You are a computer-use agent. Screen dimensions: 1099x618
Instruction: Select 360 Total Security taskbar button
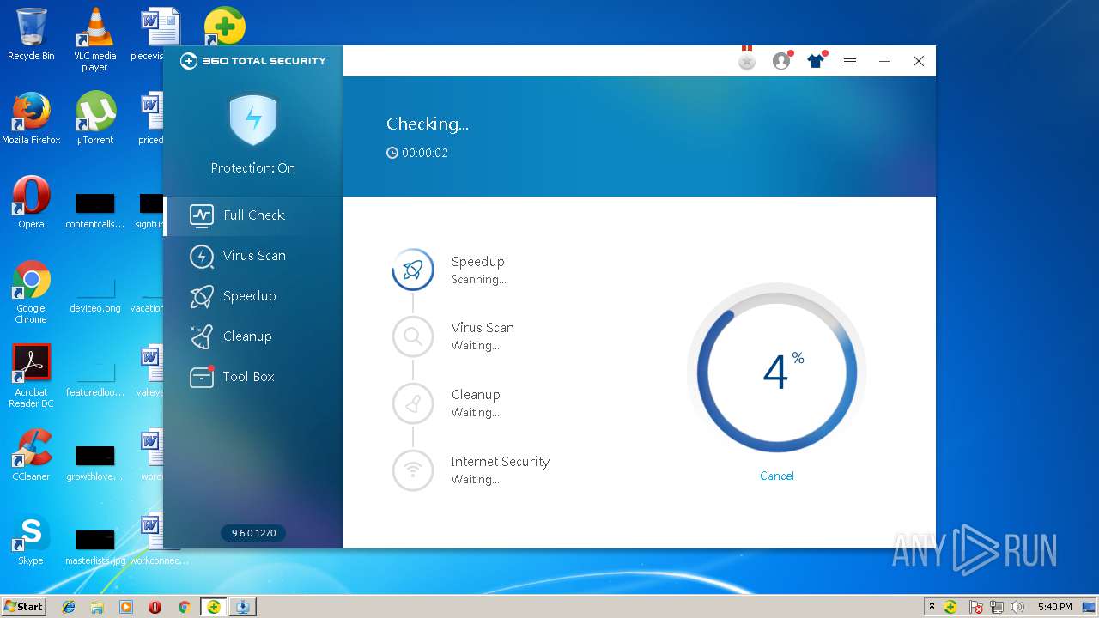click(x=214, y=607)
